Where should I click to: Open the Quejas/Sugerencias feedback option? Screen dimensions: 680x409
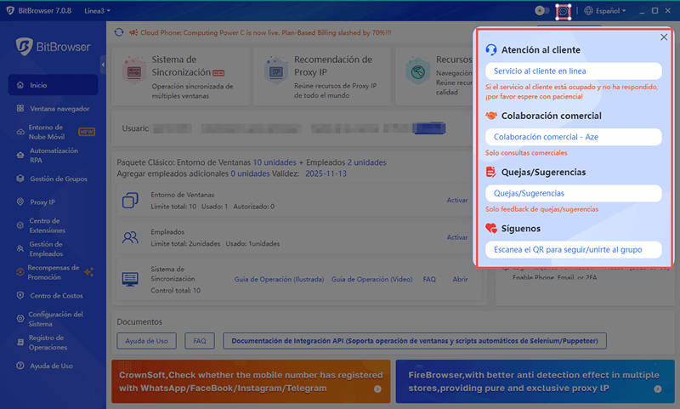(573, 193)
